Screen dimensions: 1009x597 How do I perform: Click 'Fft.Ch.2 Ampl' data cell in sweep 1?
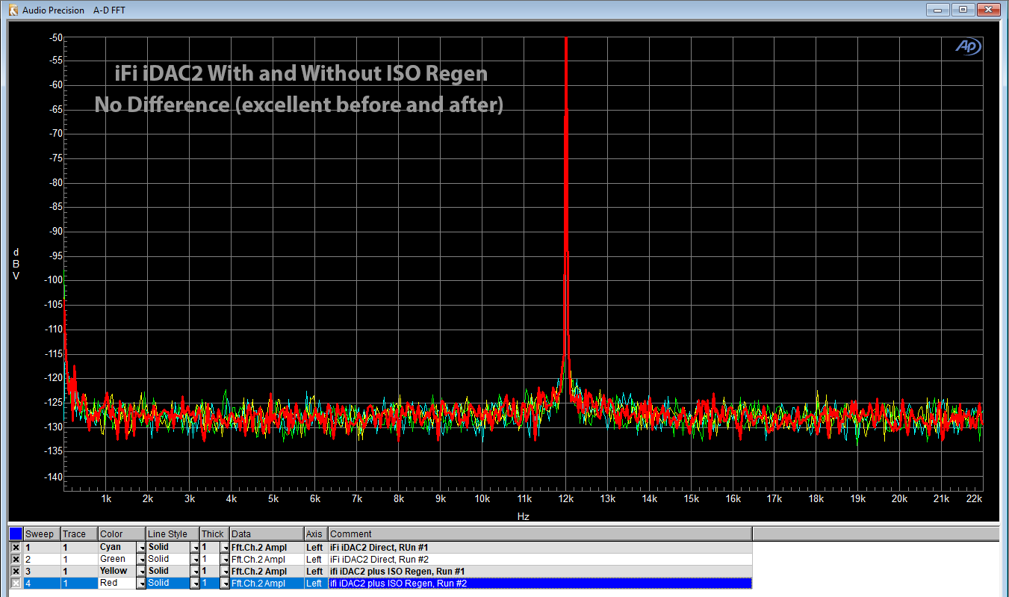coord(267,547)
